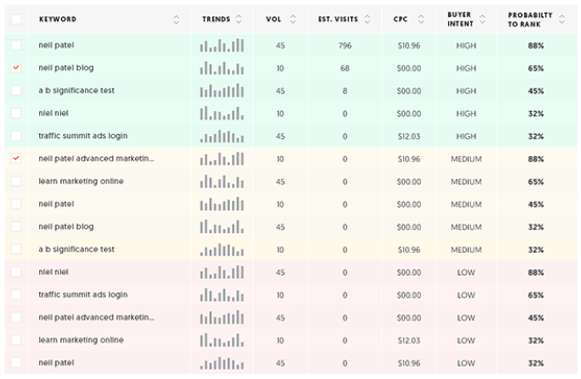Image resolution: width=581 pixels, height=379 pixels.
Task: Uncheck the MEDIUM 'neil patel advanced marketin...' checkbox
Action: pyautogui.click(x=16, y=159)
